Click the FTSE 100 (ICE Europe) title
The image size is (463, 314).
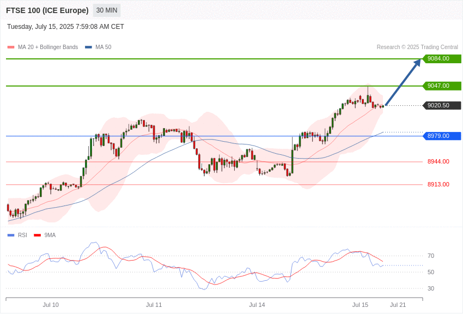[47, 10]
